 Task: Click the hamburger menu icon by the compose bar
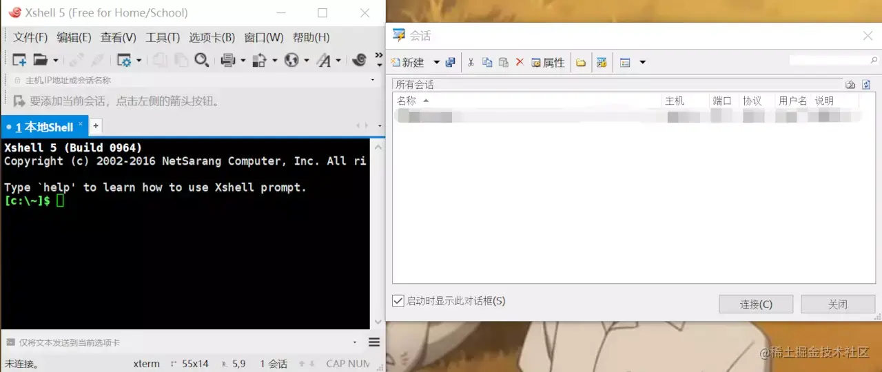pyautogui.click(x=374, y=342)
